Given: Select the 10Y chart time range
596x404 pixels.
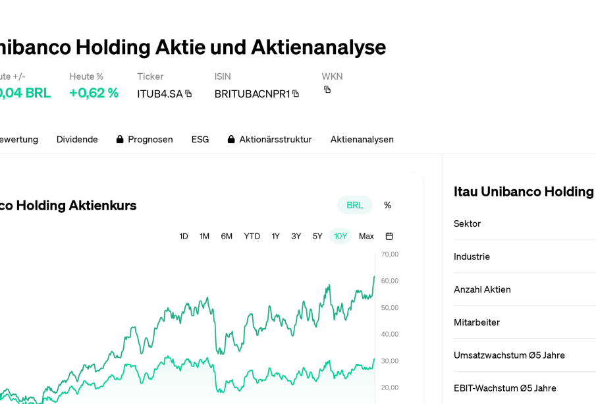Looking at the screenshot, I should pyautogui.click(x=340, y=236).
